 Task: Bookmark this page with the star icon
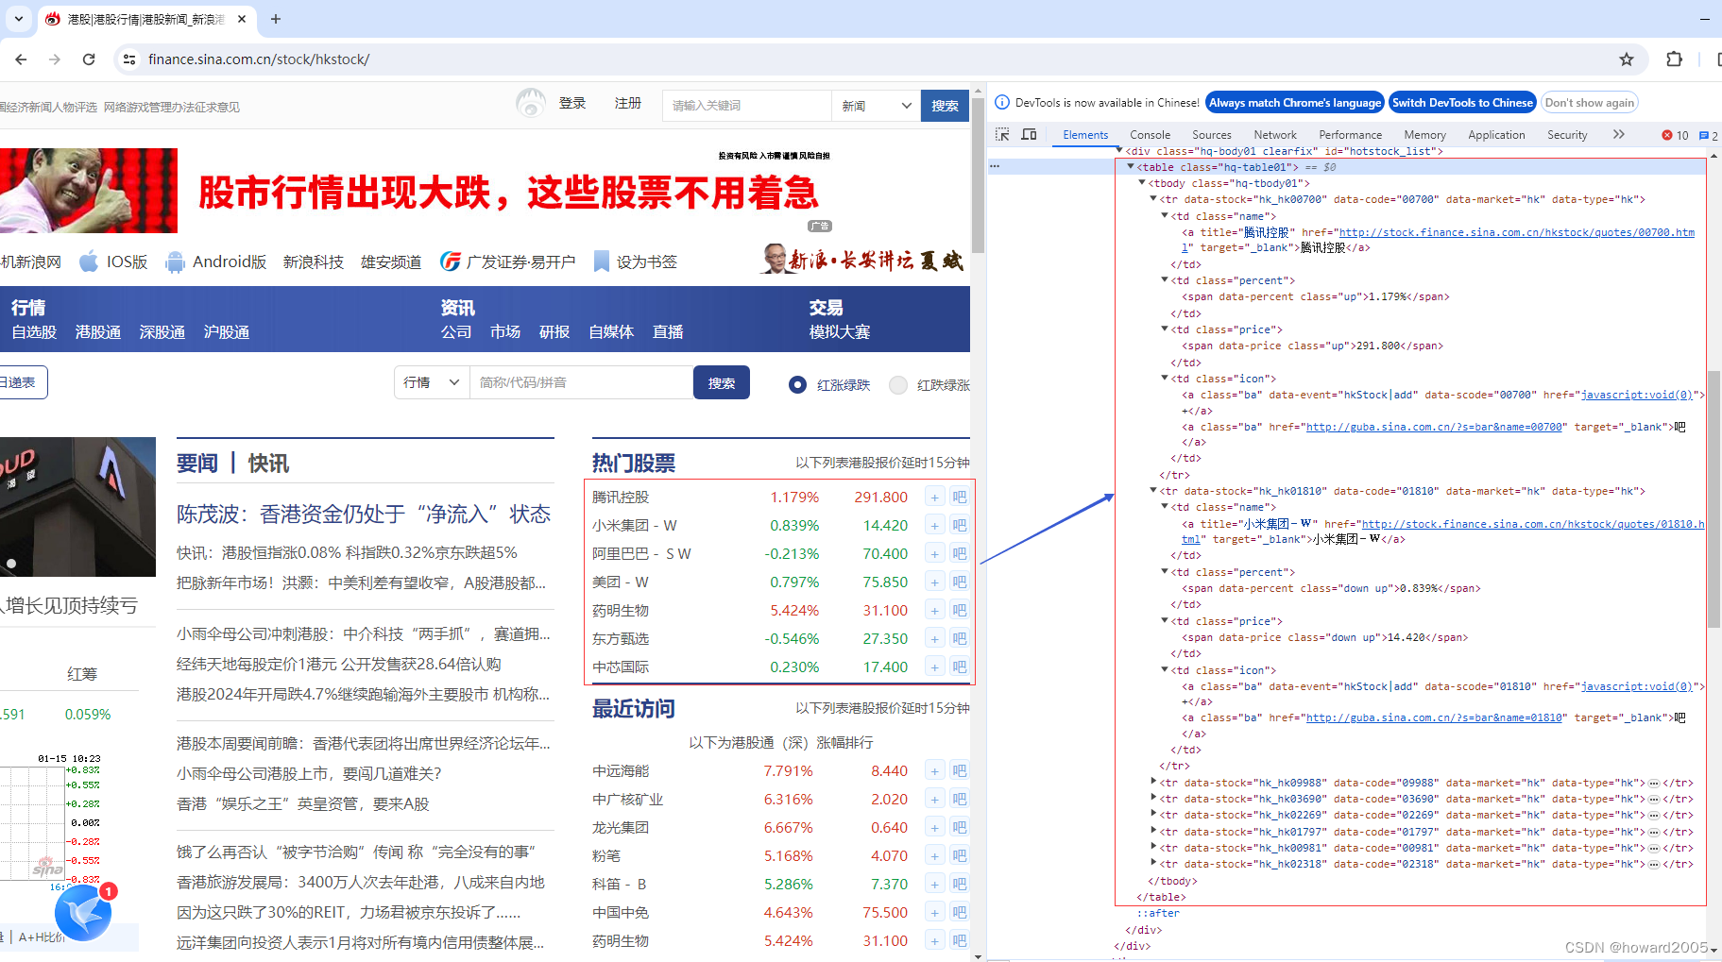[1626, 59]
